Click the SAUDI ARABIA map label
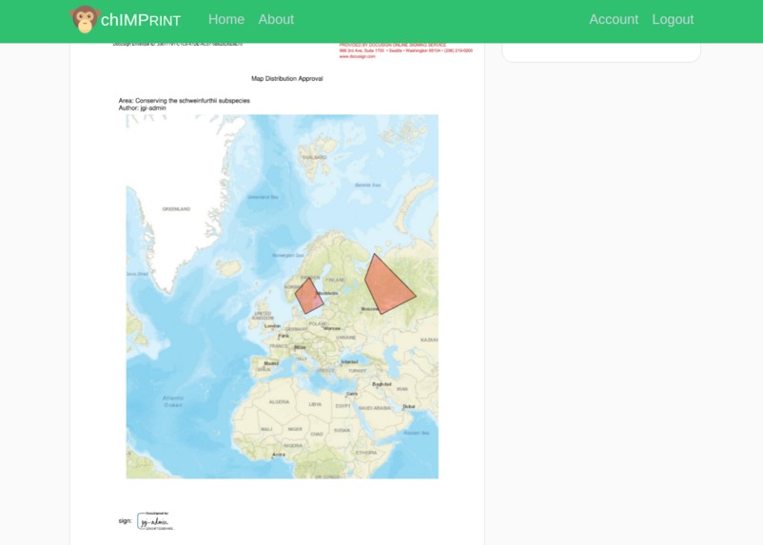 click(x=374, y=408)
